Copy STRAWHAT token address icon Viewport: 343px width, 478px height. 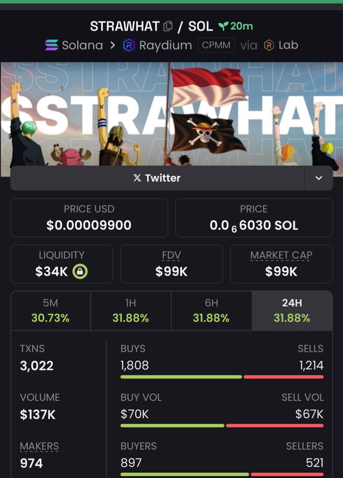coord(168,27)
